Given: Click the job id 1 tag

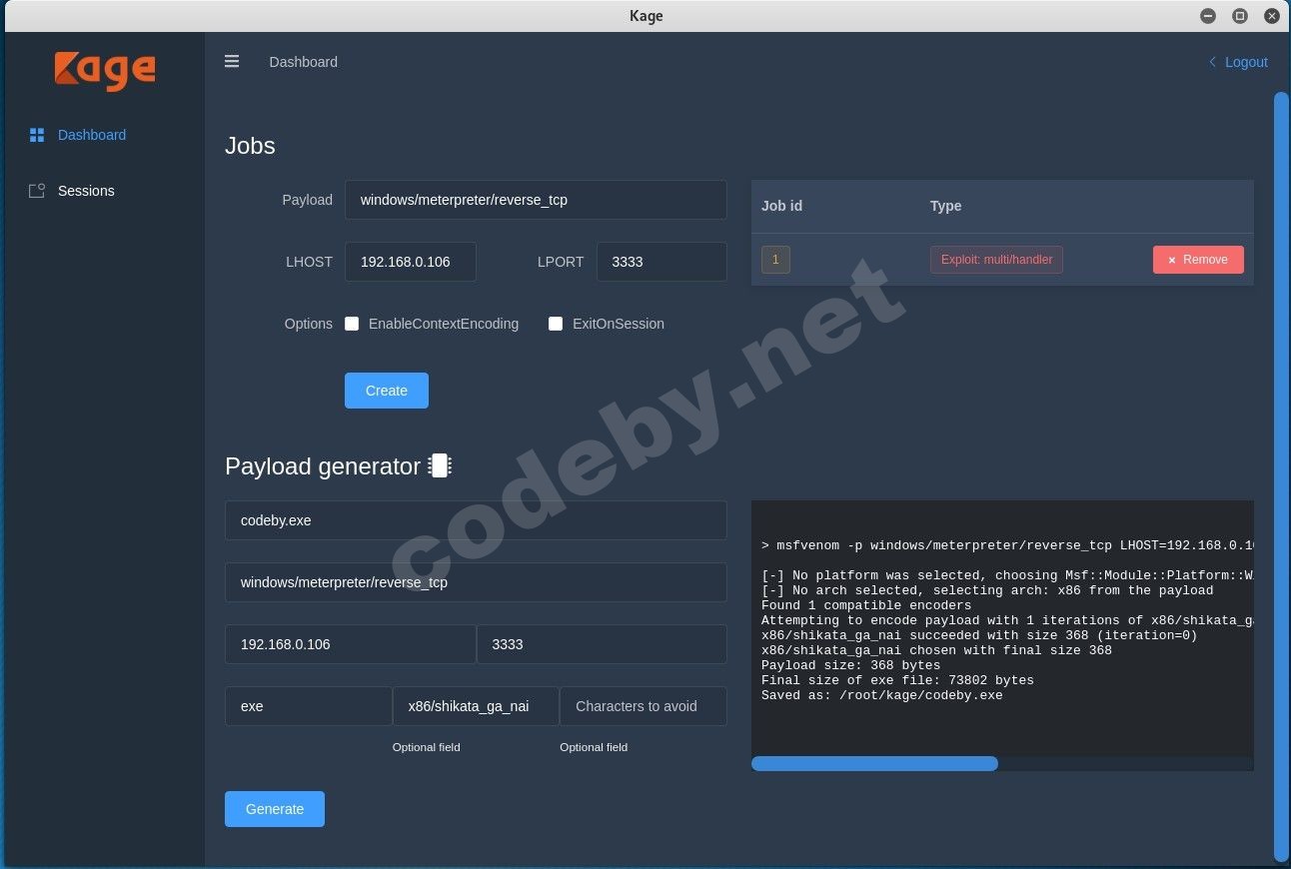Looking at the screenshot, I should click(x=775, y=260).
